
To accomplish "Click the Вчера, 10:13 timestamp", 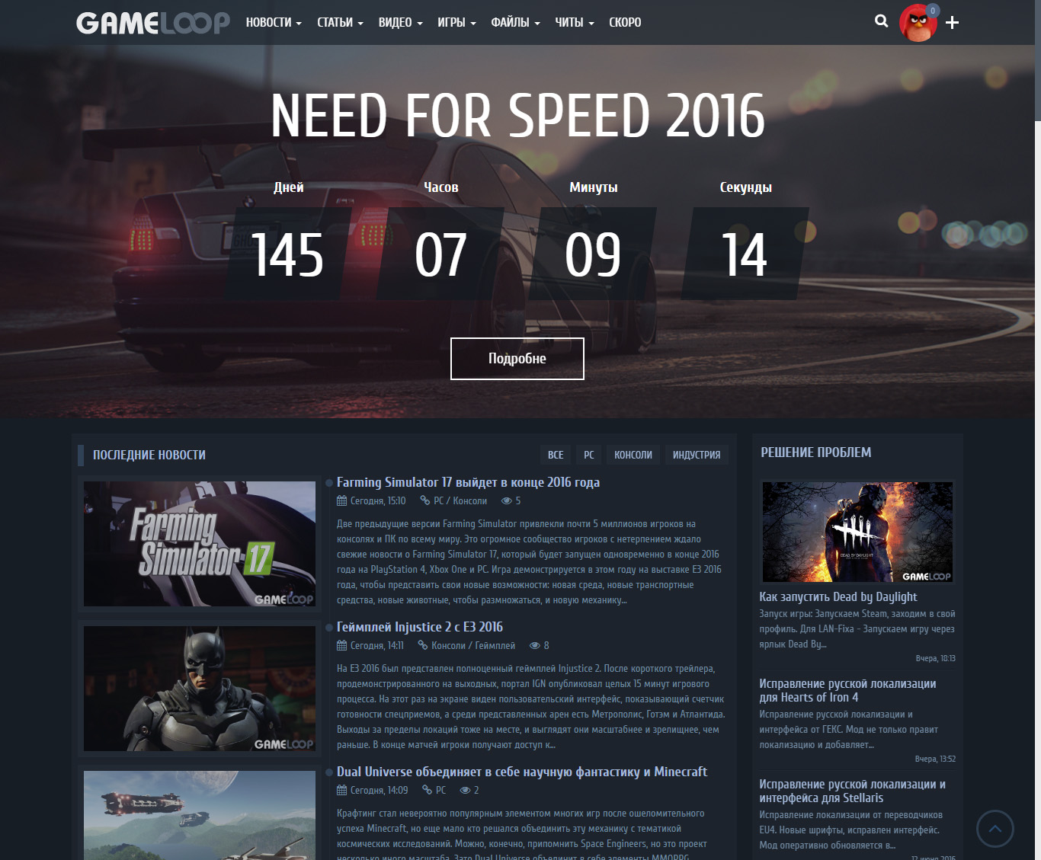I will point(936,658).
